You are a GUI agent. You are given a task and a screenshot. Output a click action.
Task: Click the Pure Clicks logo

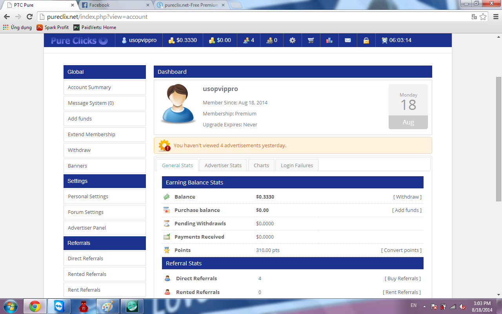(x=79, y=40)
